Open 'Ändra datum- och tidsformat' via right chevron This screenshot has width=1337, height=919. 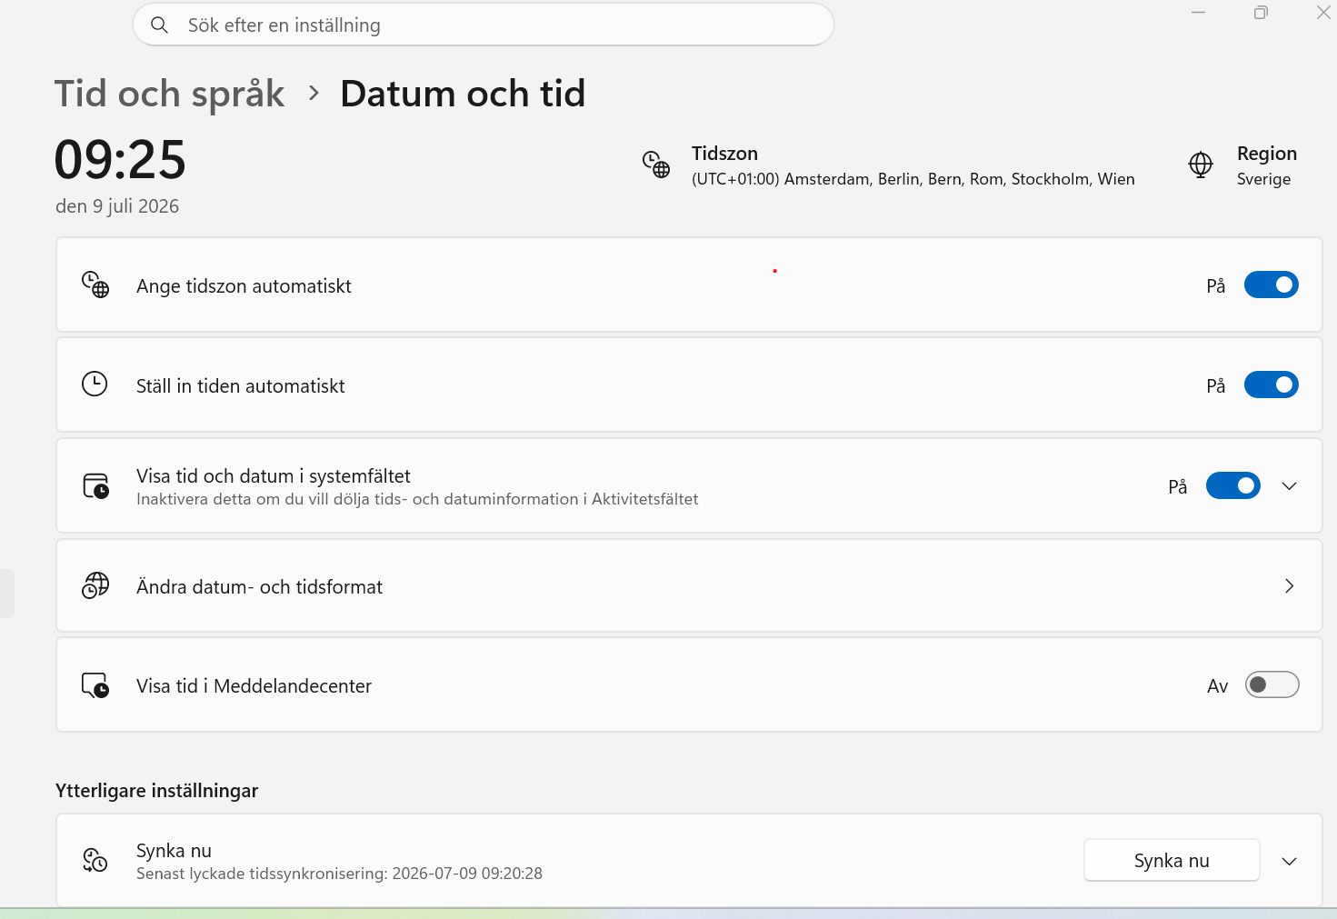pyautogui.click(x=1289, y=586)
